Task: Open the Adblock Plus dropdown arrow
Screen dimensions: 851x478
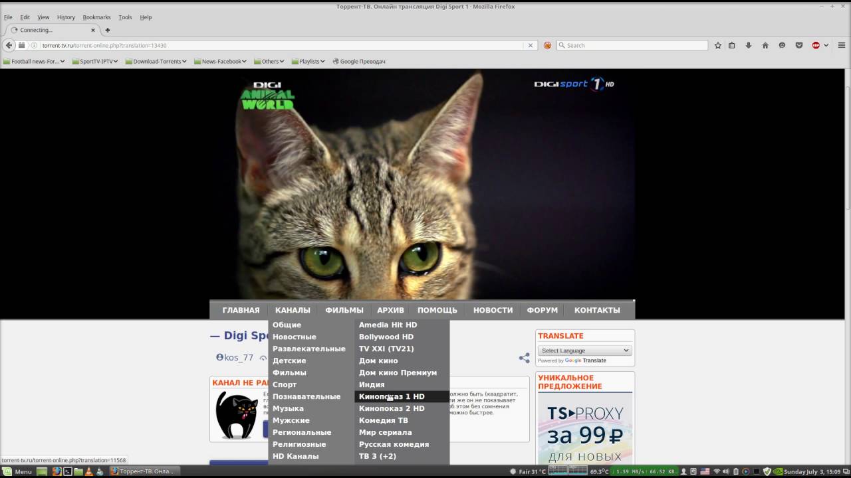Action: pos(826,45)
